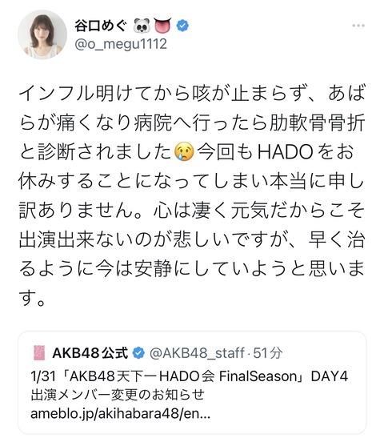Click the crying face emoji in the tweet
Screen dimensions: 384x442
(184, 151)
